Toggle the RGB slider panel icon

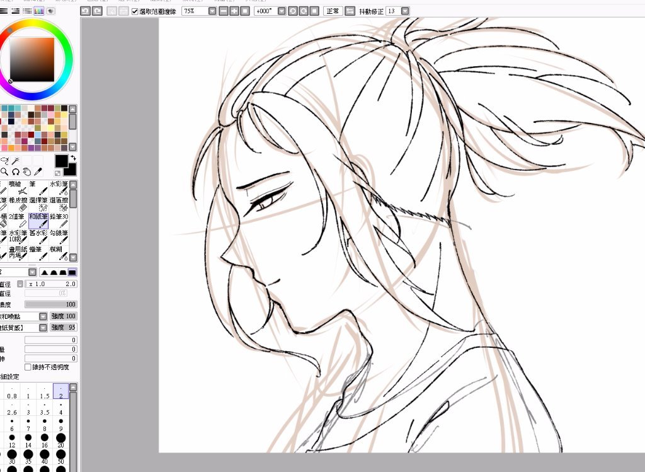coord(3,11)
